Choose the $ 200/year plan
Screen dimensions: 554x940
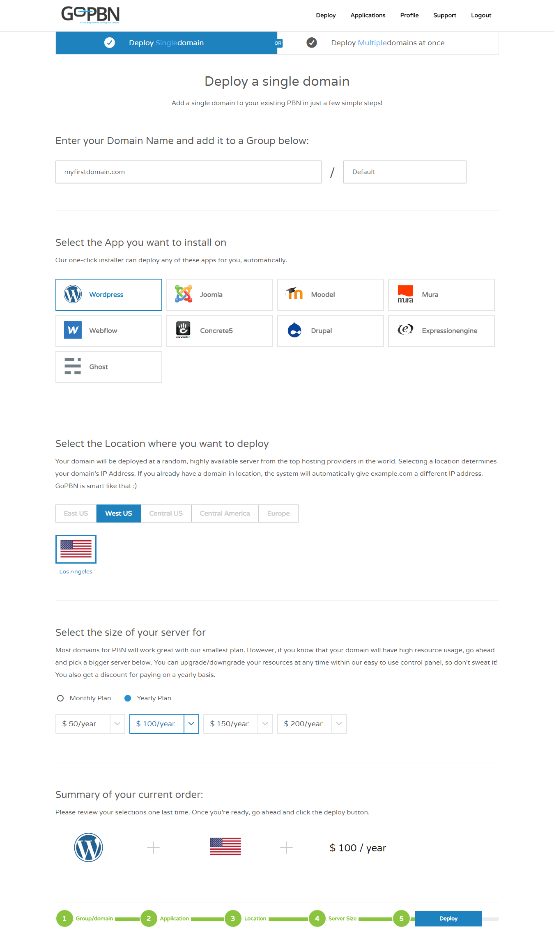click(x=304, y=724)
